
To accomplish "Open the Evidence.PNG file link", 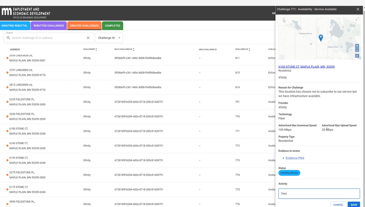I will click(x=295, y=158).
